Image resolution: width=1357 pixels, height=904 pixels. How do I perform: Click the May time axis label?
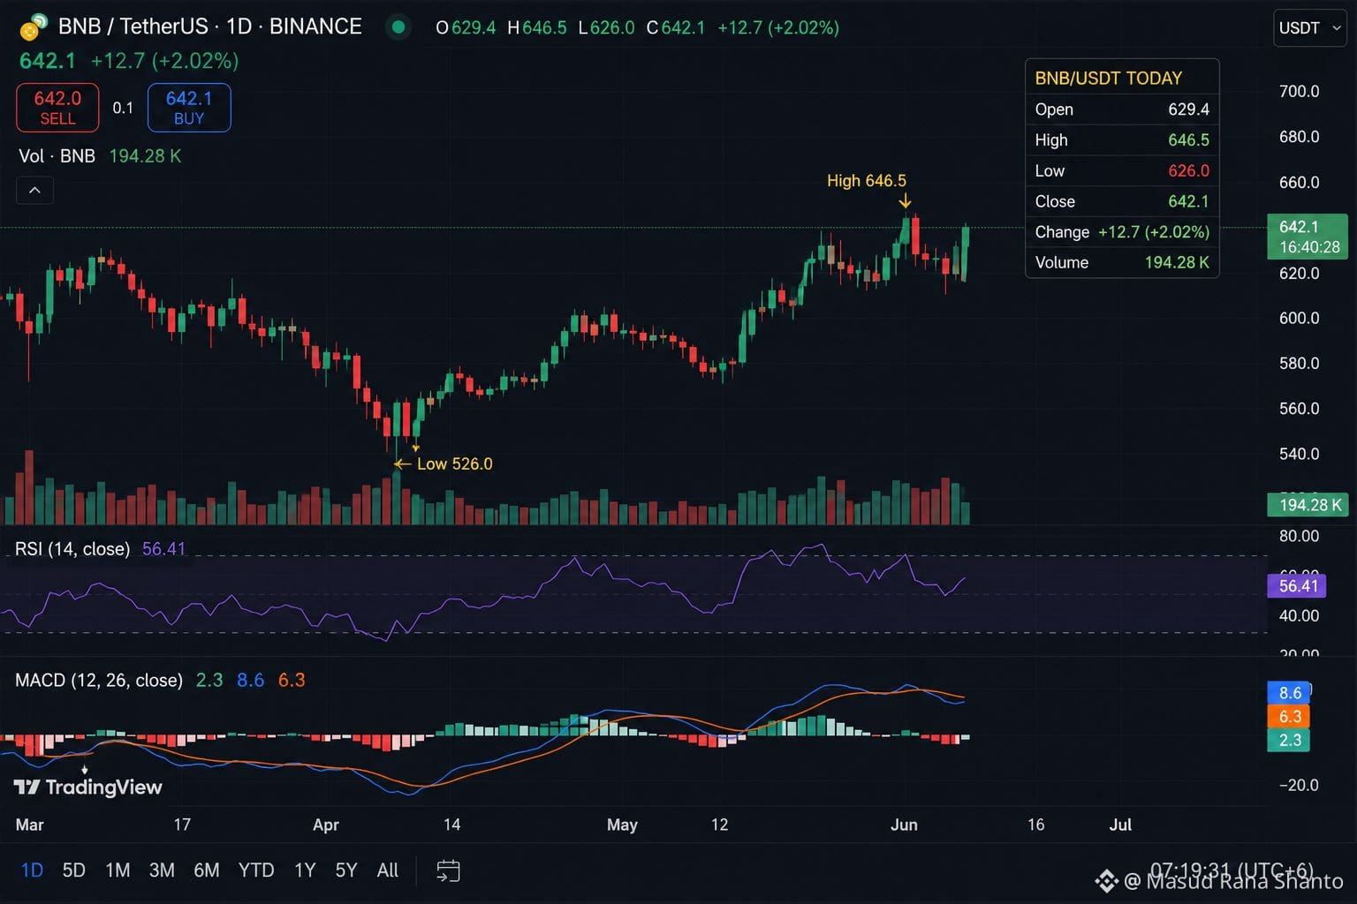pyautogui.click(x=622, y=825)
